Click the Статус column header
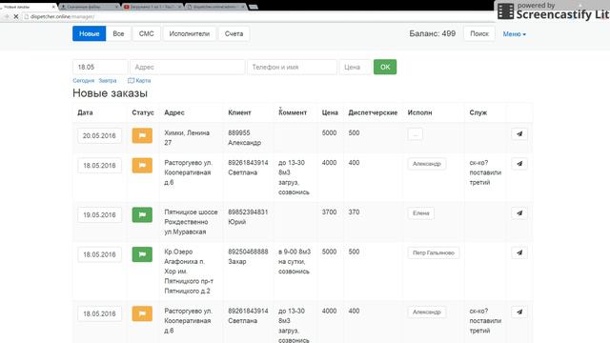 (143, 112)
